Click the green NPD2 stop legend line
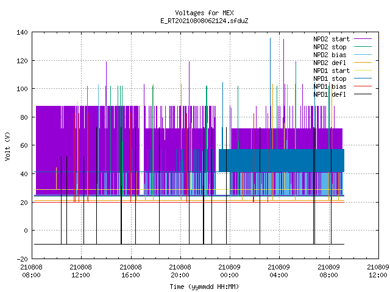Viewport: 390px width, 292px height. [x=363, y=46]
